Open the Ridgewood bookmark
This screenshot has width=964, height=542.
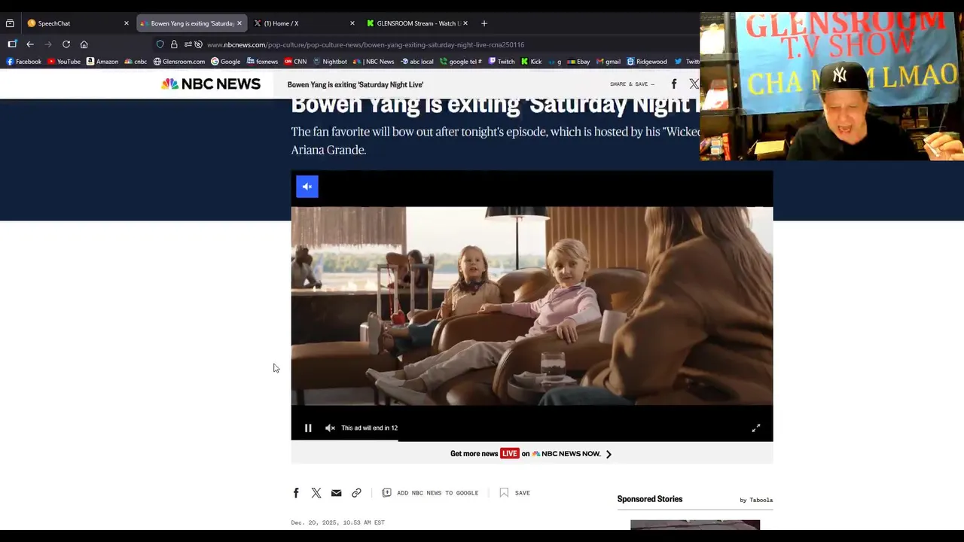pyautogui.click(x=647, y=62)
